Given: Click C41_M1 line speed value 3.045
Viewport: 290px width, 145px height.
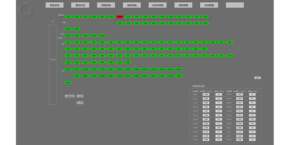Looking at the screenshot, I should (x=206, y=119).
